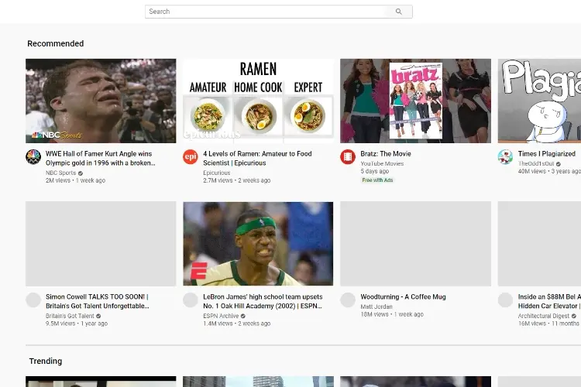Viewport: 581px width, 387px height.
Task: Go to ESPN Archive channel name
Action: click(x=221, y=316)
